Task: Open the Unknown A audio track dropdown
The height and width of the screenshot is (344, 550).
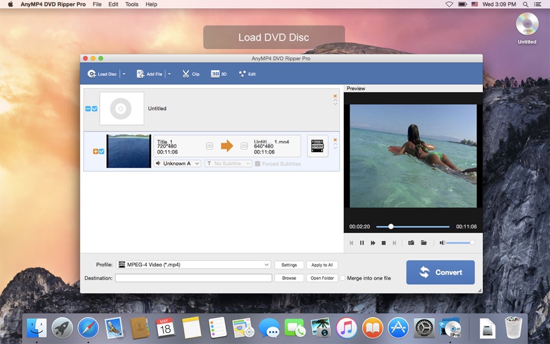Action: point(177,163)
